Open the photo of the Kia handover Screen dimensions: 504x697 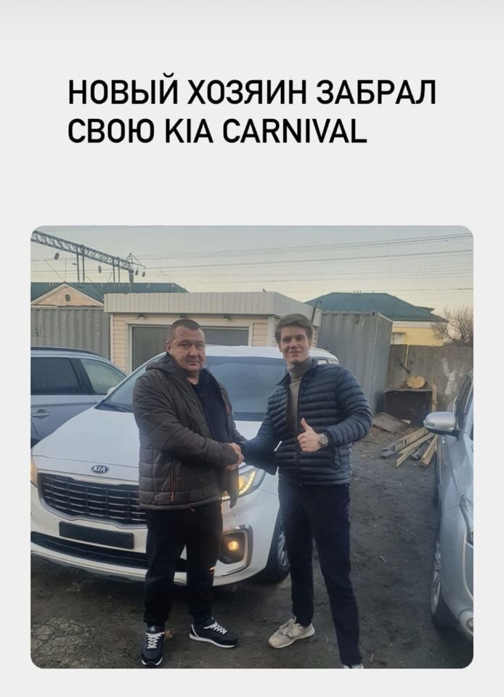251,447
